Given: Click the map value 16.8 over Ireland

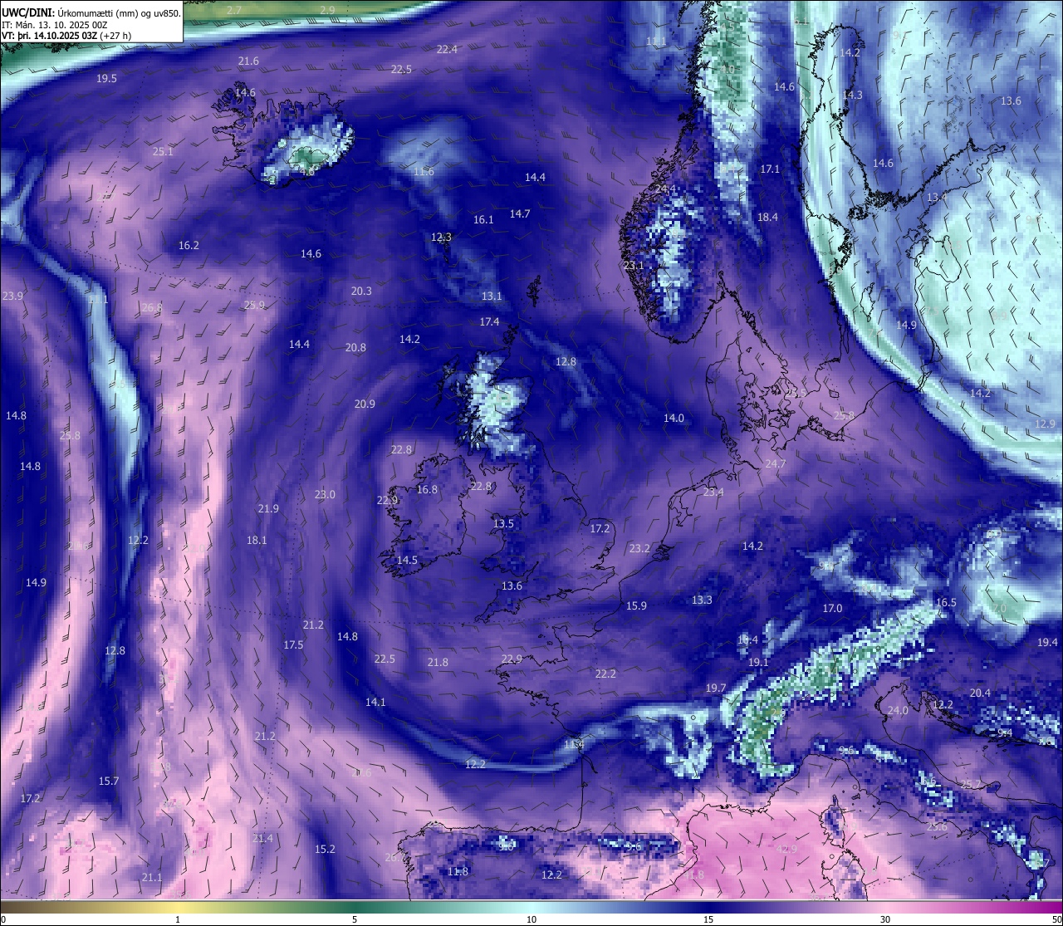Looking at the screenshot, I should coord(427,490).
